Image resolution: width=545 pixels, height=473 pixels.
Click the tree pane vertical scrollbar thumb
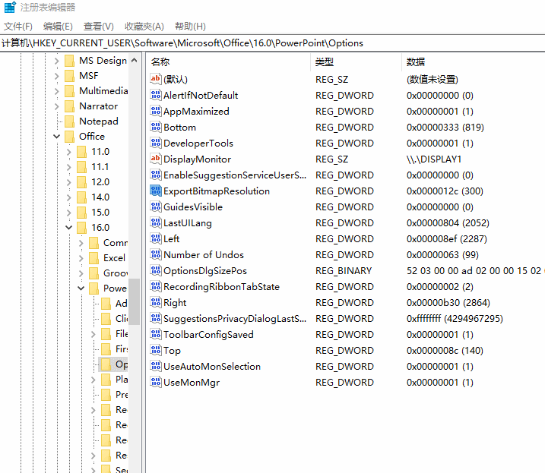(135, 301)
